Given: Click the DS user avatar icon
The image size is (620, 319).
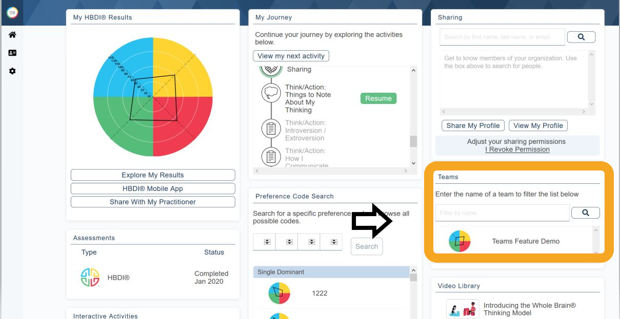Looking at the screenshot, I should pyautogui.click(x=12, y=13).
